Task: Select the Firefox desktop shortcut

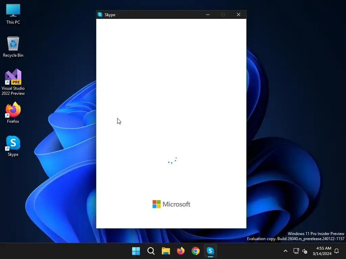Action: pyautogui.click(x=13, y=113)
